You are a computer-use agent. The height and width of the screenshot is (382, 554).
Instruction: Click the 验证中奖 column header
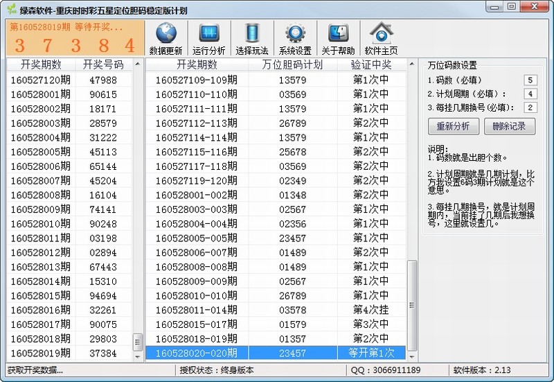[370, 65]
